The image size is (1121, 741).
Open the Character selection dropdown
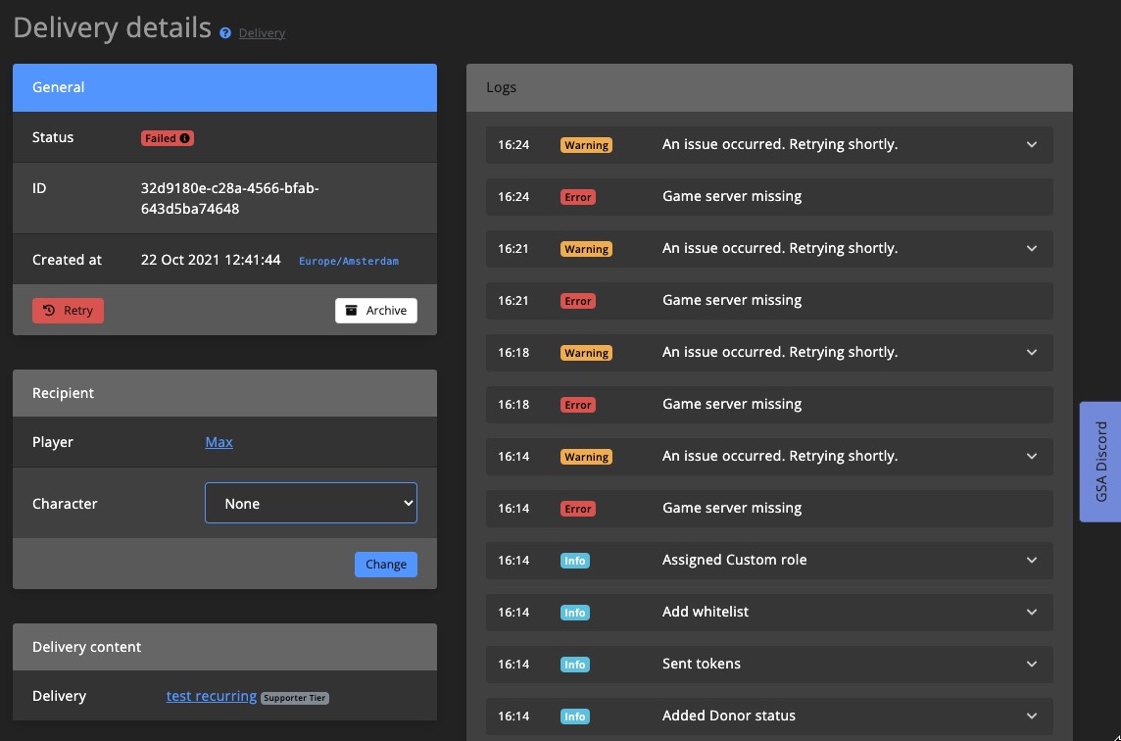click(311, 503)
